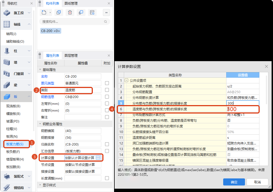Open the new component dropdown arrow
The image size is (273, 192).
tap(50, 12)
